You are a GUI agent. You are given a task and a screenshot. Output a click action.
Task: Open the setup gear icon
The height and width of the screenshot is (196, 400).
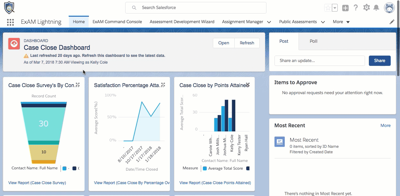(x=367, y=8)
